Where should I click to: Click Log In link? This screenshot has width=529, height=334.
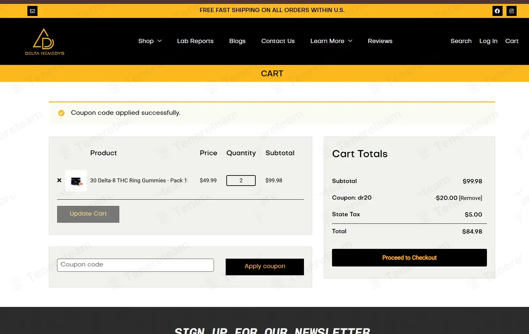click(x=488, y=41)
